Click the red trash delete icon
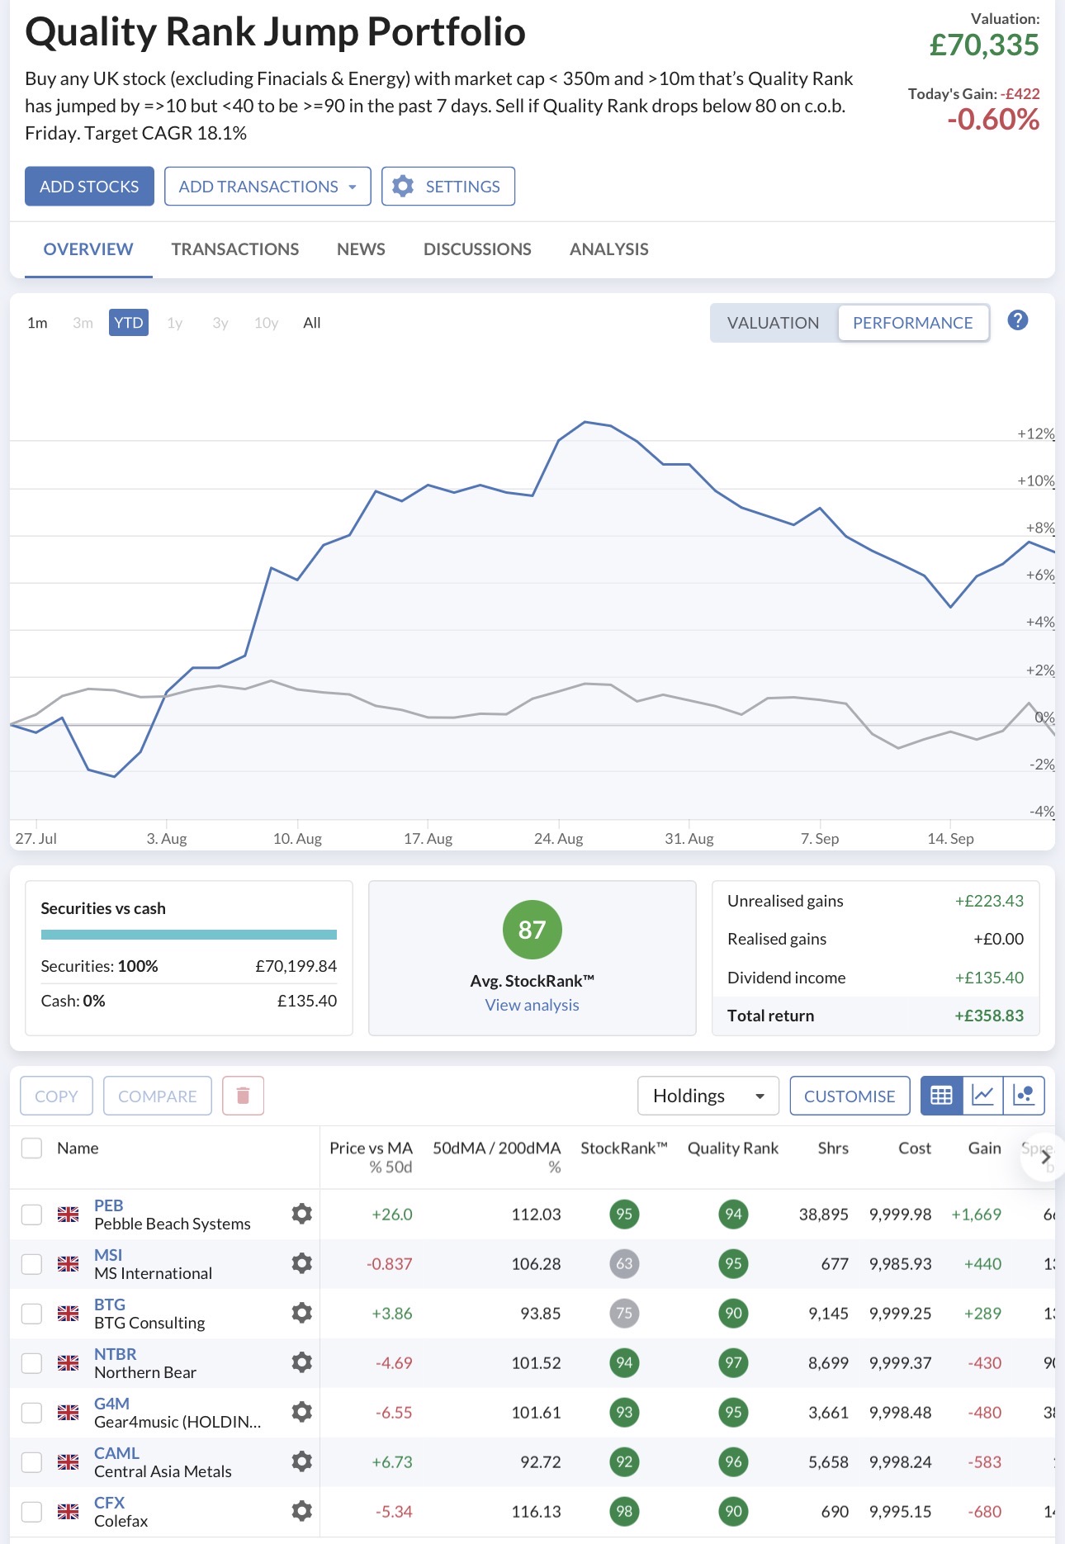Viewport: 1065px width, 1544px height. pos(243,1096)
